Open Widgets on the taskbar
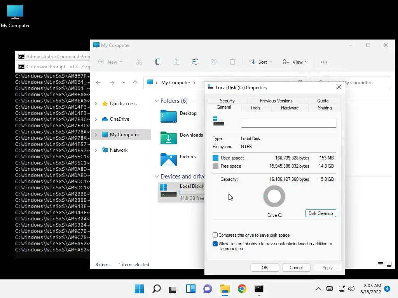Image resolution: width=398 pixels, height=298 pixels. coord(190,289)
